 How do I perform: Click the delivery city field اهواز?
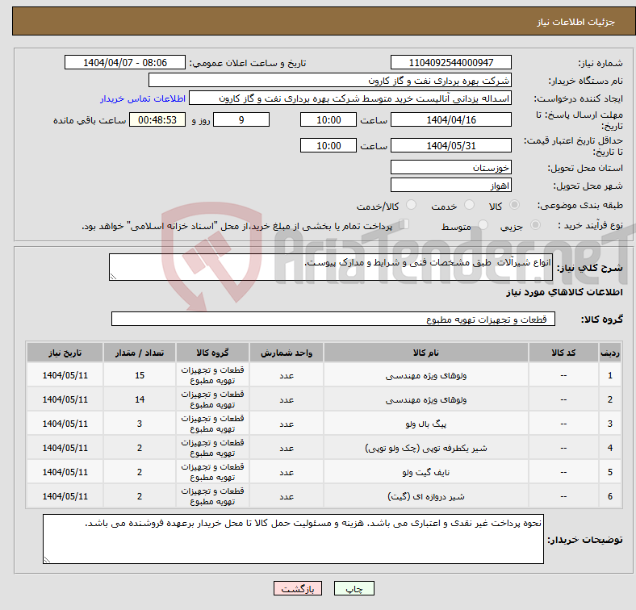(451, 186)
